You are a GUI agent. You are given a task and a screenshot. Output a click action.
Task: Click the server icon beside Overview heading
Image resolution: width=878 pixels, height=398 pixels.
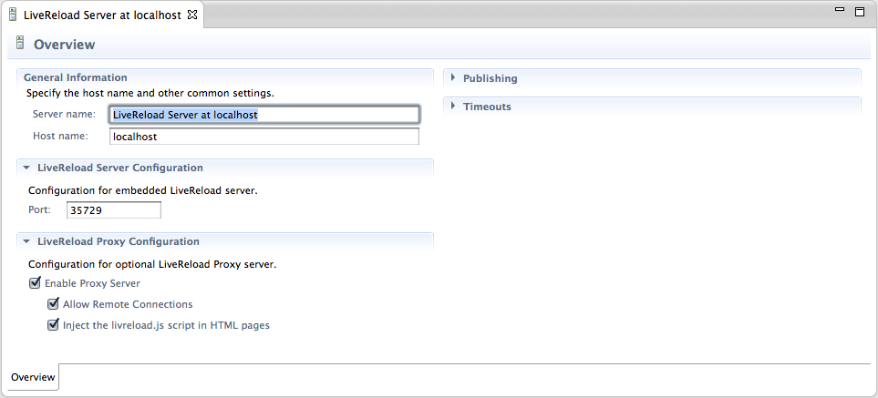tap(20, 44)
